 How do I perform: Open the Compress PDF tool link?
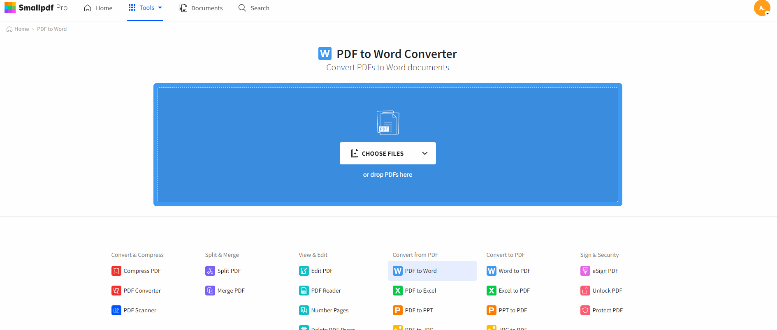[x=142, y=271]
